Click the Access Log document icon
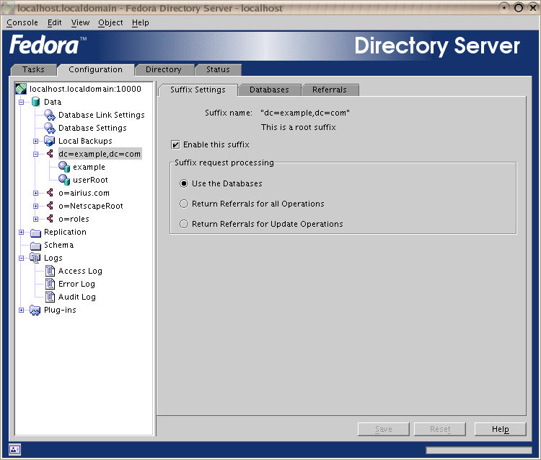Viewport: 541px width, 460px height. pyautogui.click(x=50, y=271)
